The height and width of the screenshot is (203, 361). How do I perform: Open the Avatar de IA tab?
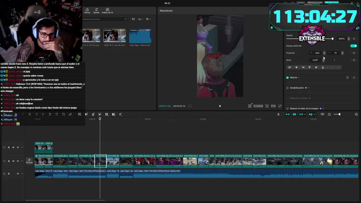coord(107,11)
